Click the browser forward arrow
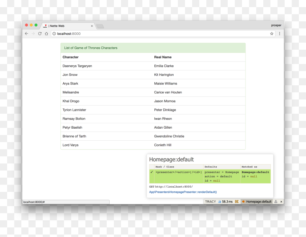306x237 pixels. click(x=33, y=33)
